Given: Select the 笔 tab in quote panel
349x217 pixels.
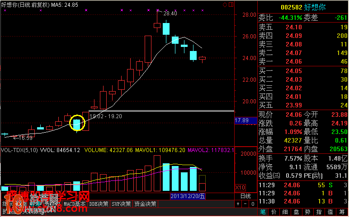Looking at the screenshot, I should coord(263,212).
